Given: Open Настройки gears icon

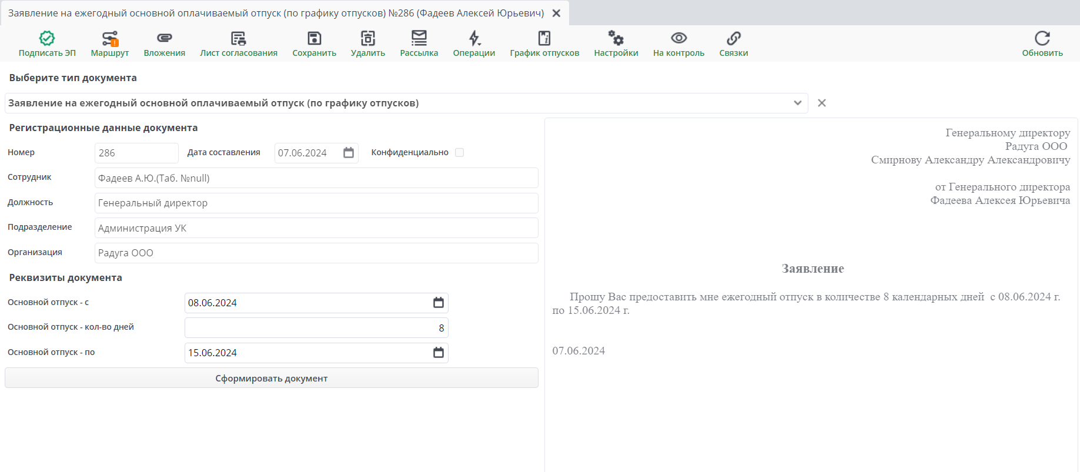Looking at the screenshot, I should tap(616, 38).
